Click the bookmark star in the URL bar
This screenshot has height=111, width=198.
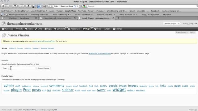(x=75, y=6)
